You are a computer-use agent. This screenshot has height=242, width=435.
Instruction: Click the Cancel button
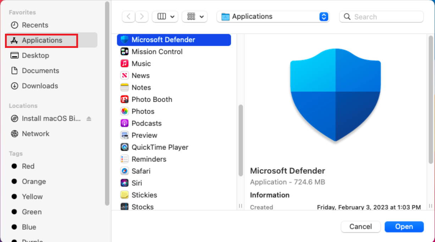(x=361, y=227)
